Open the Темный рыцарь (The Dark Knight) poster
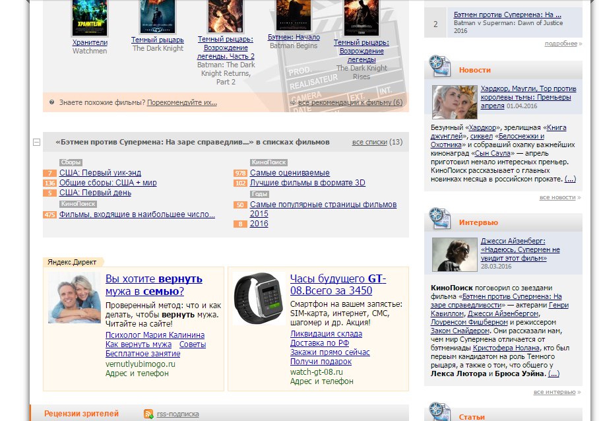Image resolution: width=601 pixels, height=421 pixels. click(x=158, y=16)
